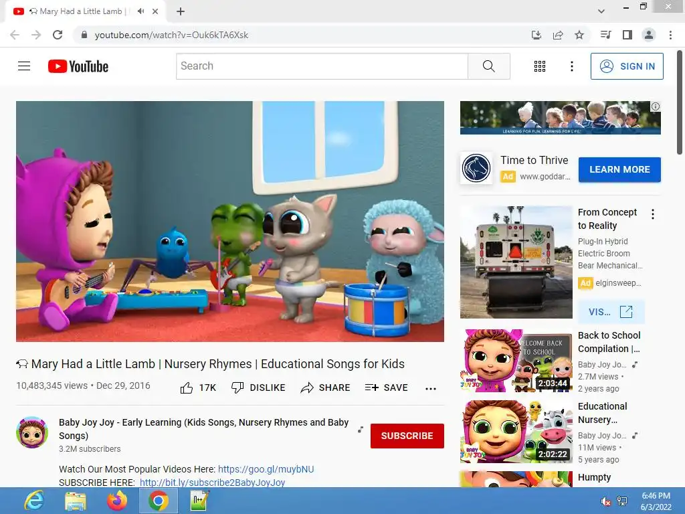The width and height of the screenshot is (685, 514).
Task: Open the bit.ly subscribe2BabyJoyJoy link
Action: 212,483
